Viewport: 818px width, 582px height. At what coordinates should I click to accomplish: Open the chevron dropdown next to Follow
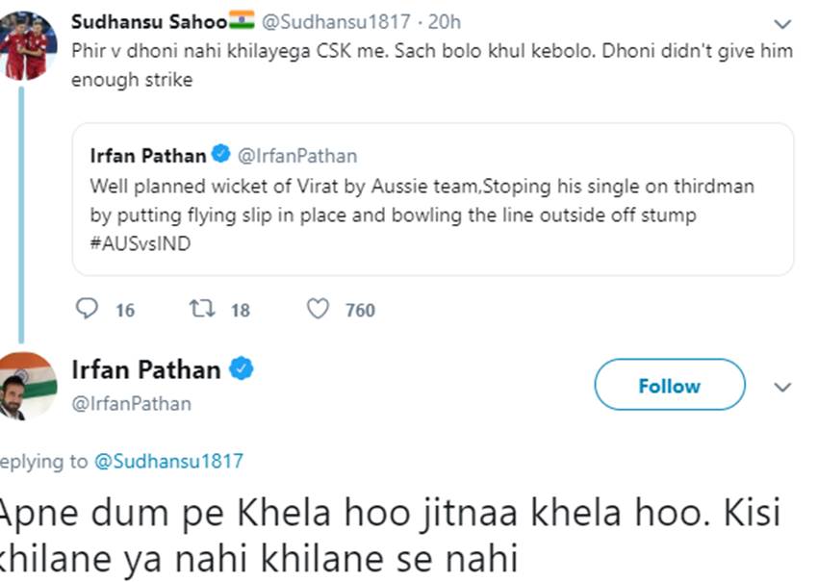point(783,387)
